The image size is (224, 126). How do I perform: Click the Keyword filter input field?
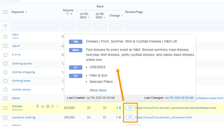pos(35,26)
